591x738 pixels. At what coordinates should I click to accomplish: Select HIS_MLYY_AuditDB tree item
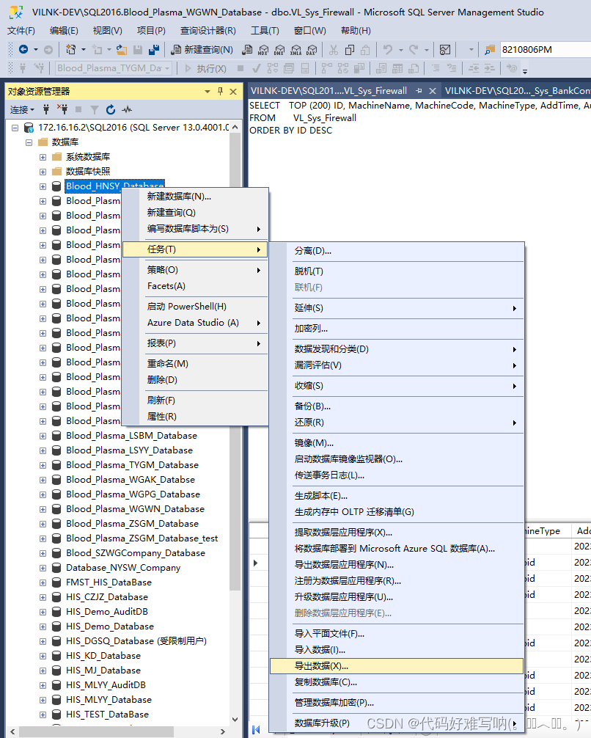[106, 685]
